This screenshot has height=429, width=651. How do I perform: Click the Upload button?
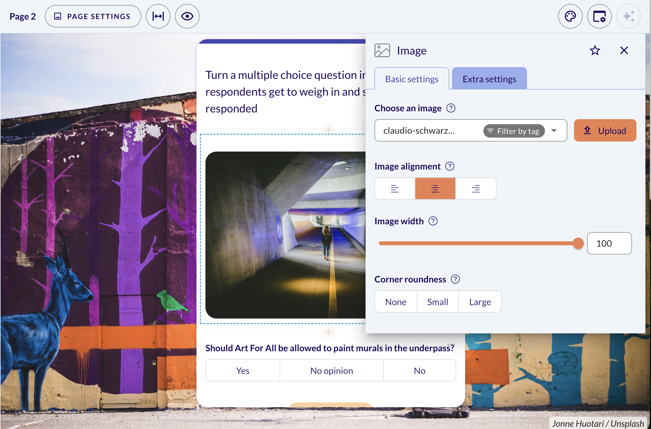click(x=605, y=130)
